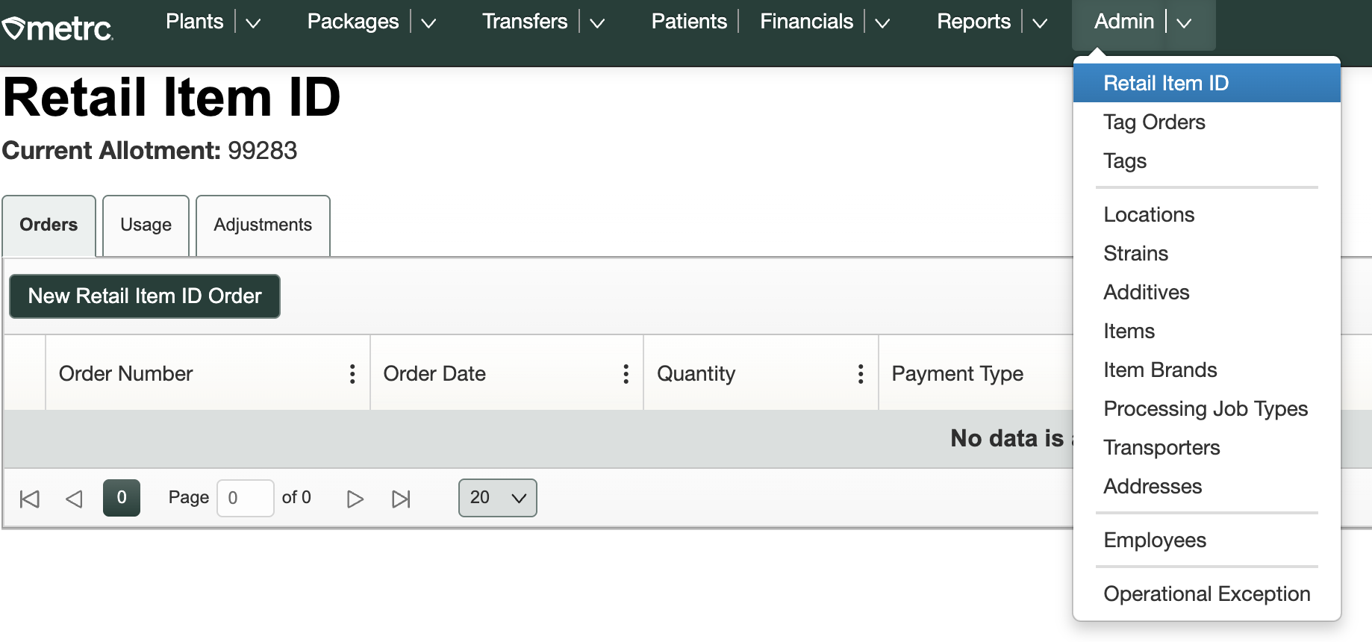Expand the Reports menu chevron
Screen dimensions: 1372x642
point(1040,23)
